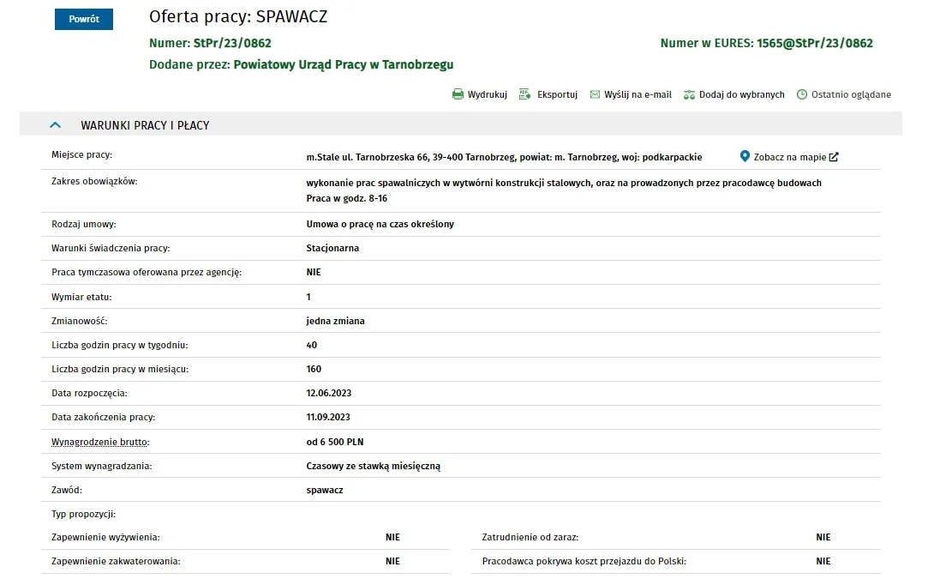Click Czasowy ze stawką miesięczną value

coord(374,466)
